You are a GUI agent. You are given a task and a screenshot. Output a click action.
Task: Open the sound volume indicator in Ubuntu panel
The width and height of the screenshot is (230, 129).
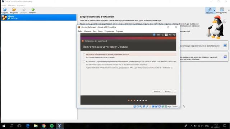[170, 35]
